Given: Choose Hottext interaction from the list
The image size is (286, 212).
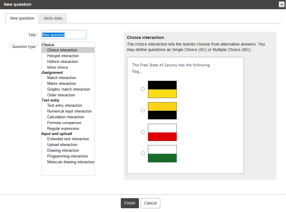Looking at the screenshot, I should click(x=62, y=61).
